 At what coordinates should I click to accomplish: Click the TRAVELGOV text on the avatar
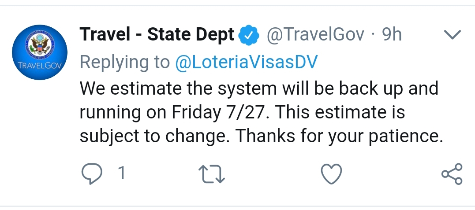(40, 66)
